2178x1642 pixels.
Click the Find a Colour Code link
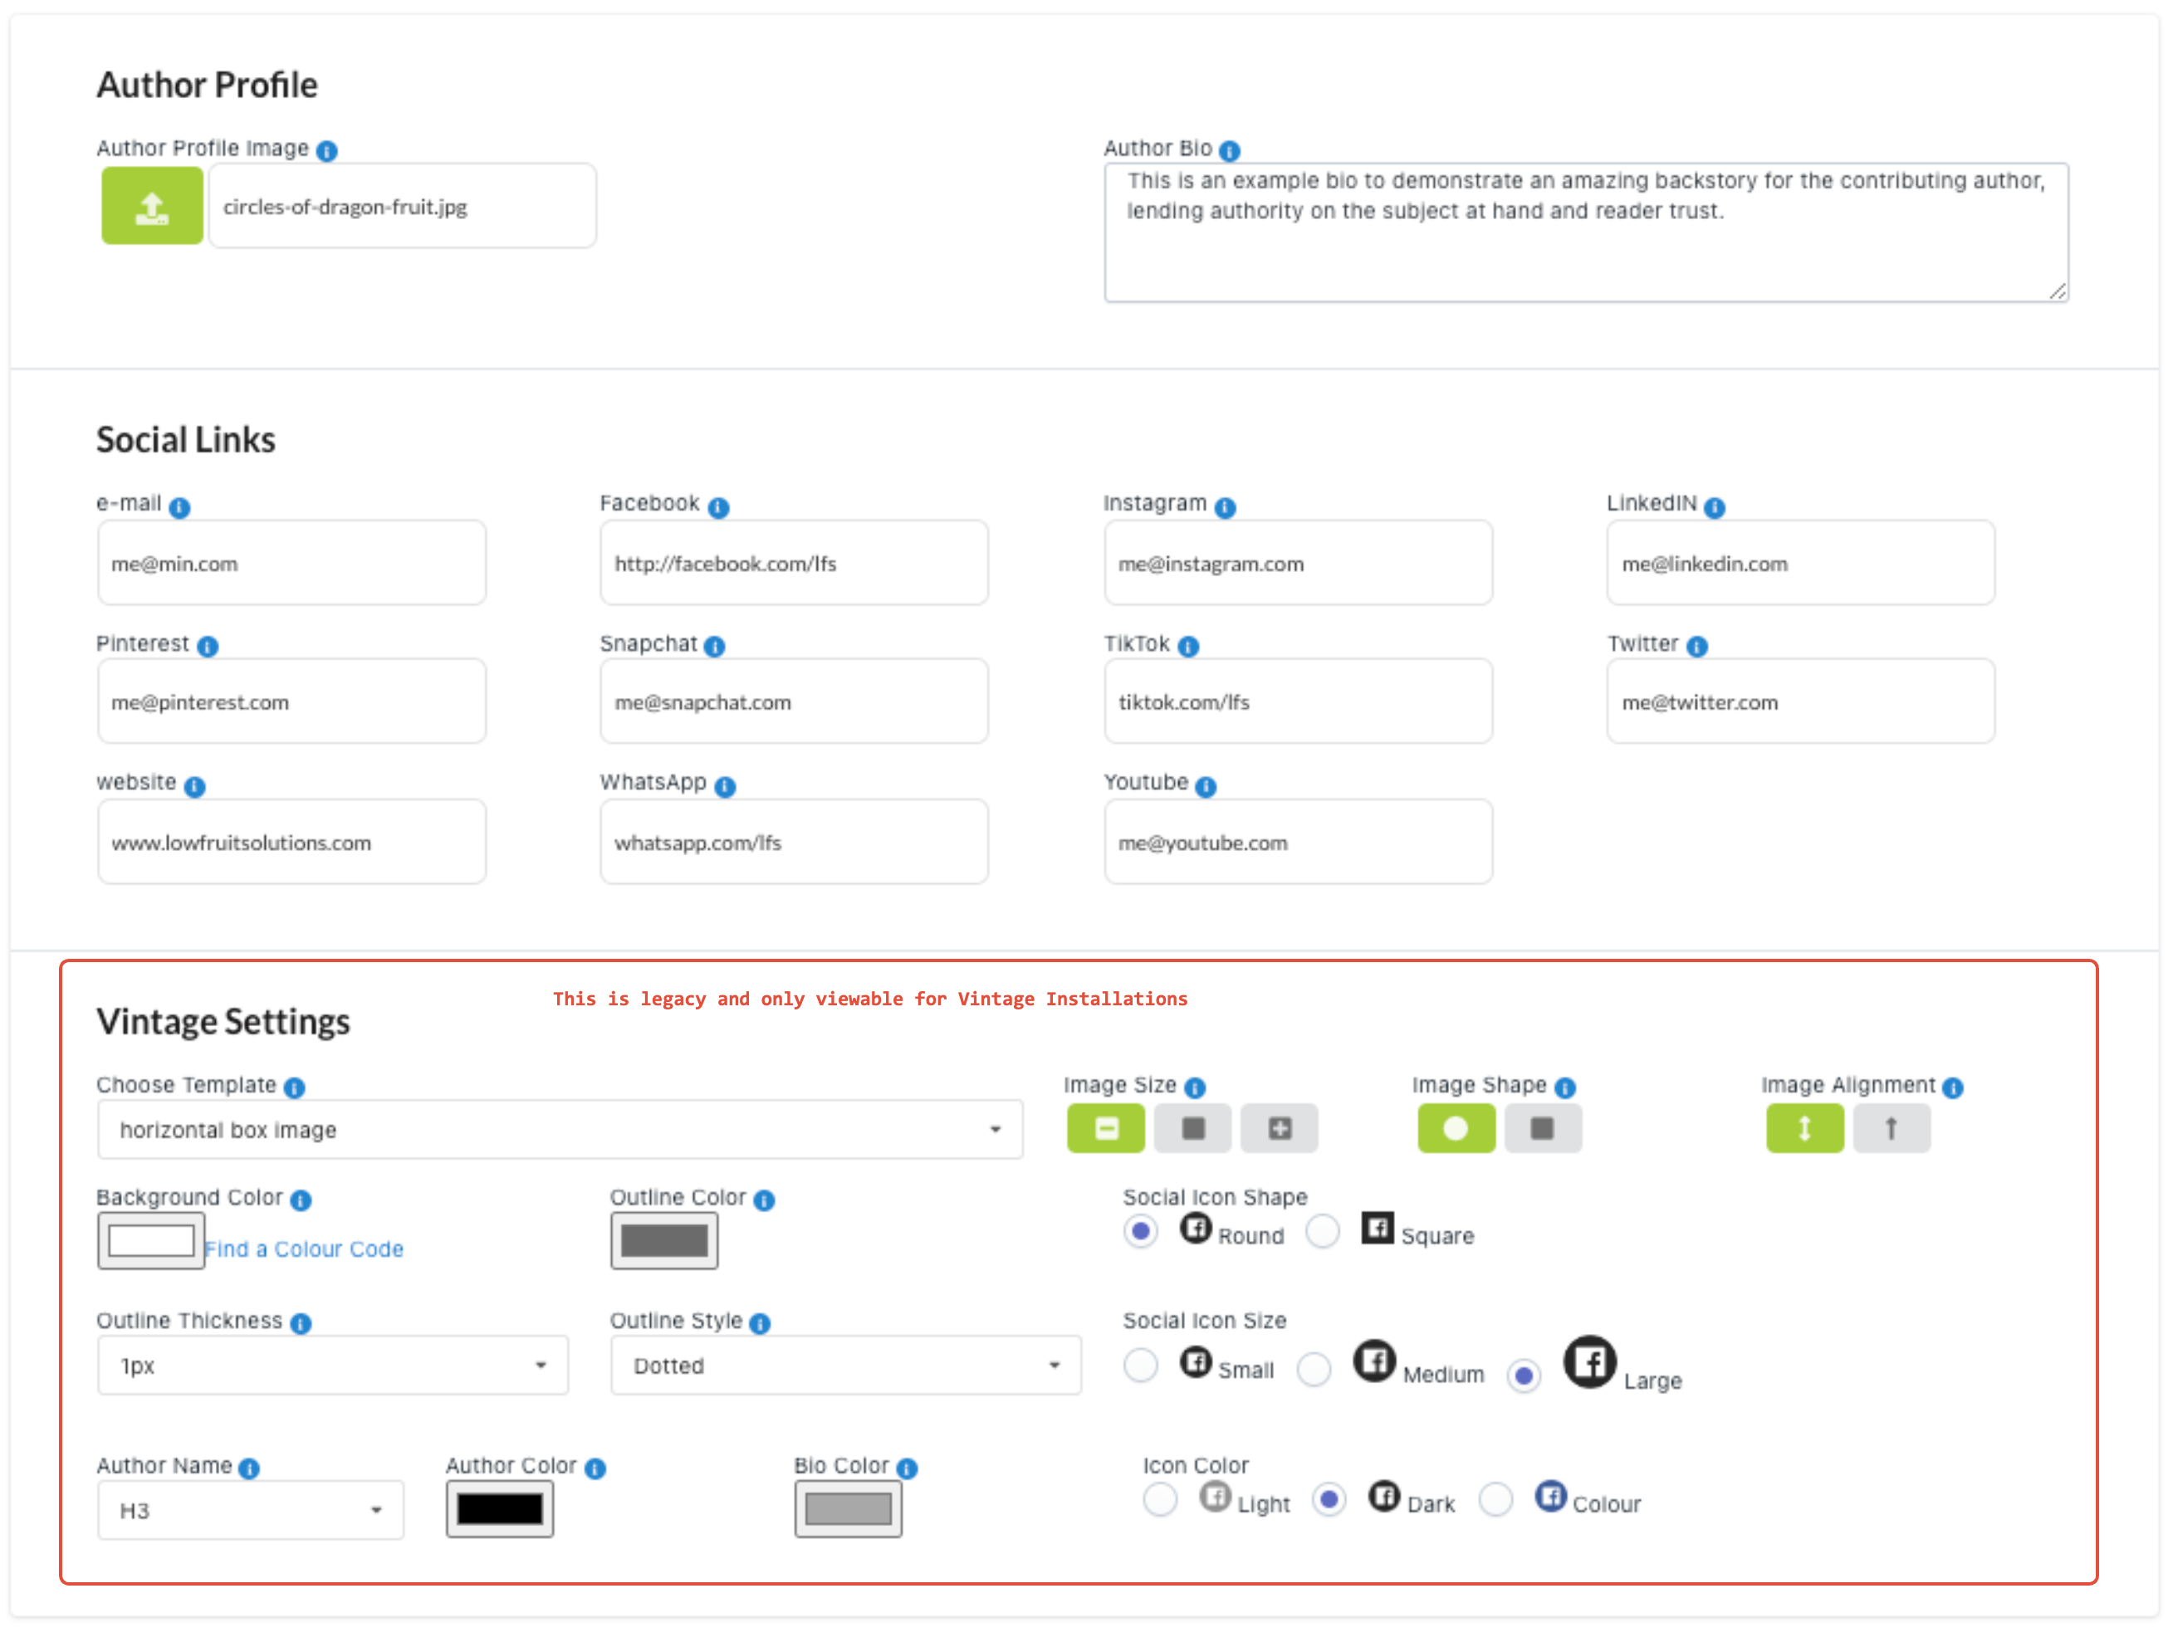click(304, 1249)
